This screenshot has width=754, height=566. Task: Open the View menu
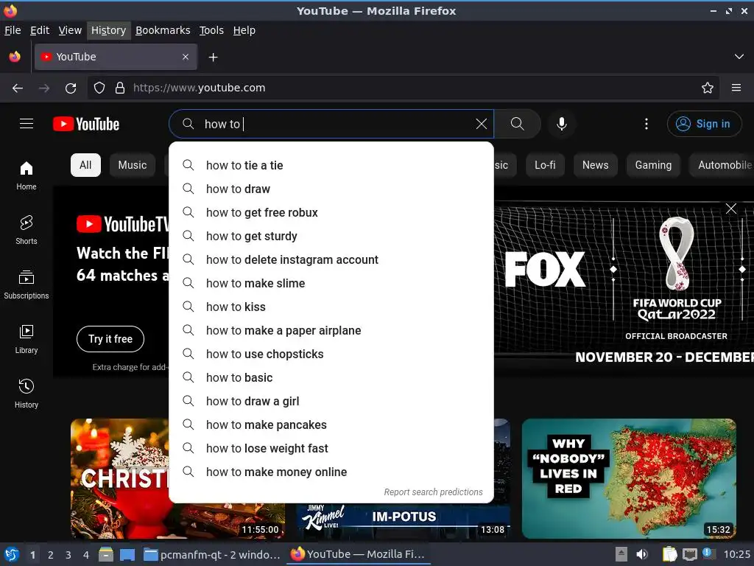tap(70, 30)
